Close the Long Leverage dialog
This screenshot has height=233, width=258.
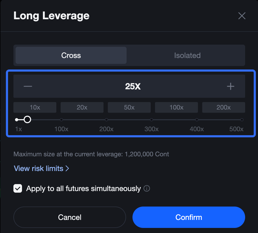(x=242, y=16)
